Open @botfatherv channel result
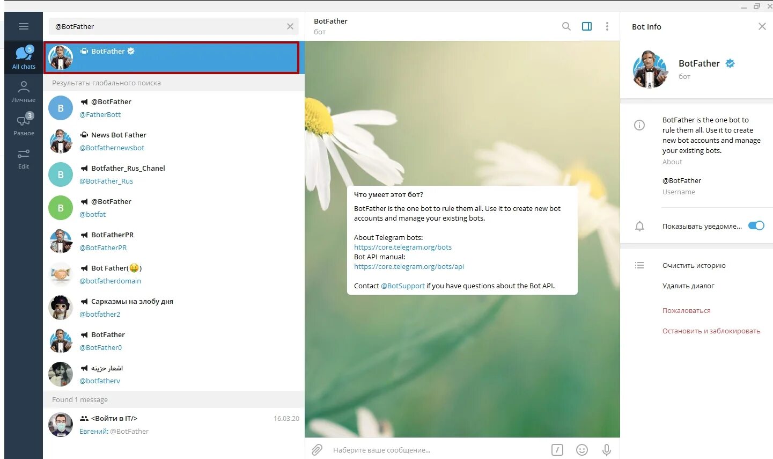 173,374
